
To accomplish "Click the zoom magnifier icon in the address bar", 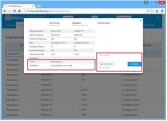I will (x=147, y=11).
